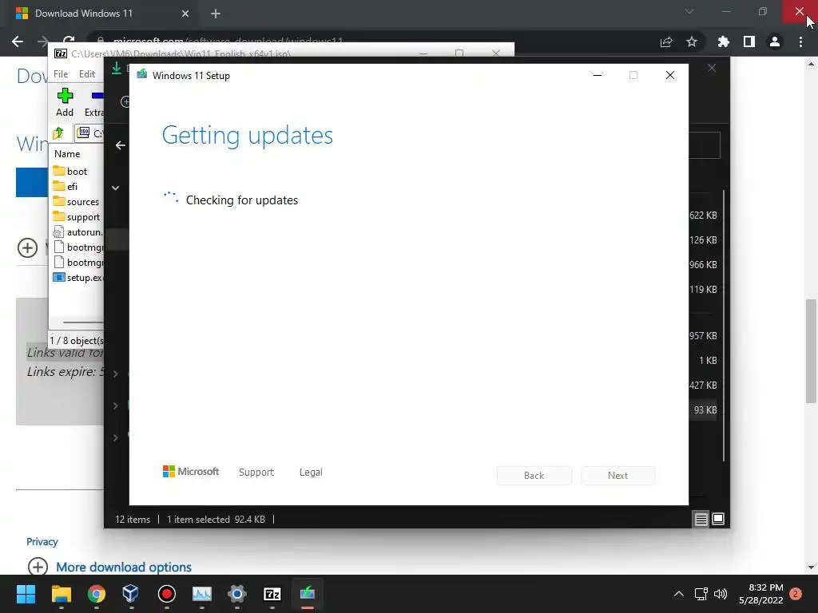Viewport: 818px width, 613px height.
Task: Select the support folder in 7-Zip
Action: [x=83, y=217]
